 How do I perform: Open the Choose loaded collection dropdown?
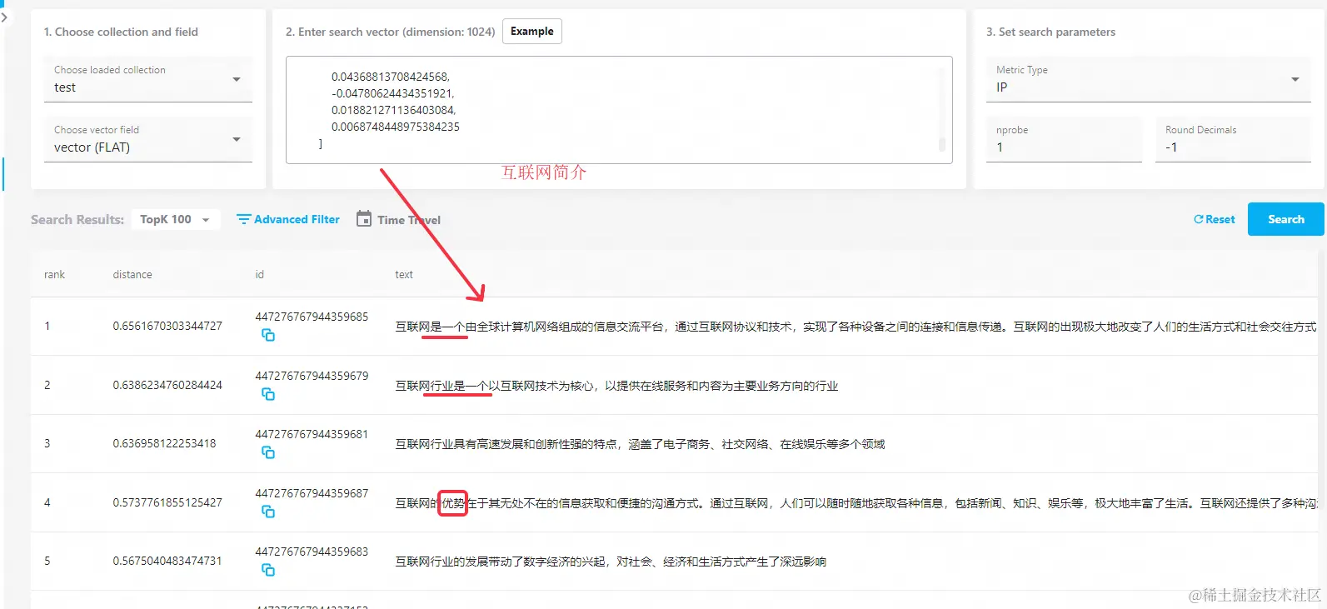[148, 79]
